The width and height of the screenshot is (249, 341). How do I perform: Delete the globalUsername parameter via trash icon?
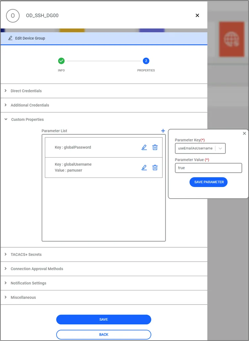155,168
